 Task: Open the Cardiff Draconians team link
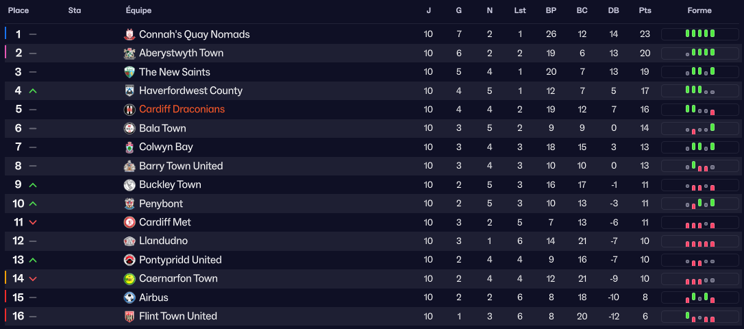point(182,109)
